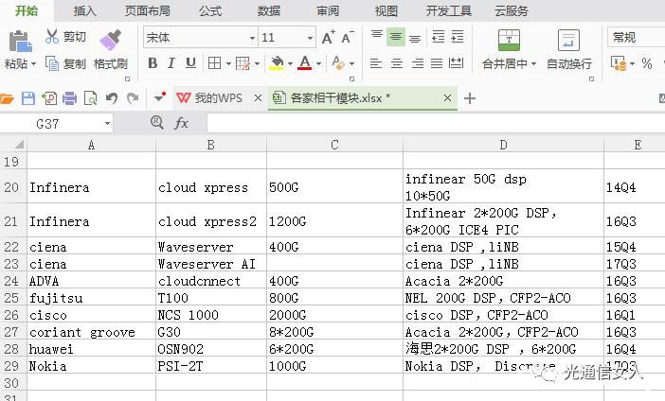
Task: Click the Undo arrow icon
Action: (x=112, y=98)
